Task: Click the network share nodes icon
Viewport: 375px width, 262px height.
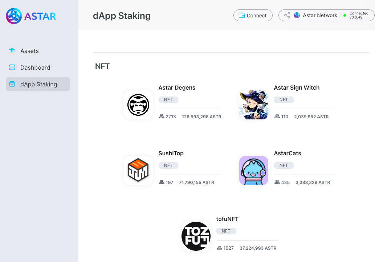Action: point(287,15)
